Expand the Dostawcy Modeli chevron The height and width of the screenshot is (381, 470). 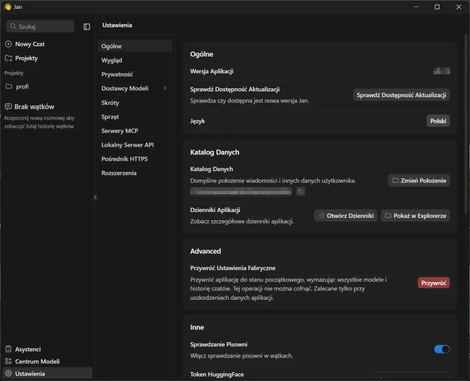[165, 88]
